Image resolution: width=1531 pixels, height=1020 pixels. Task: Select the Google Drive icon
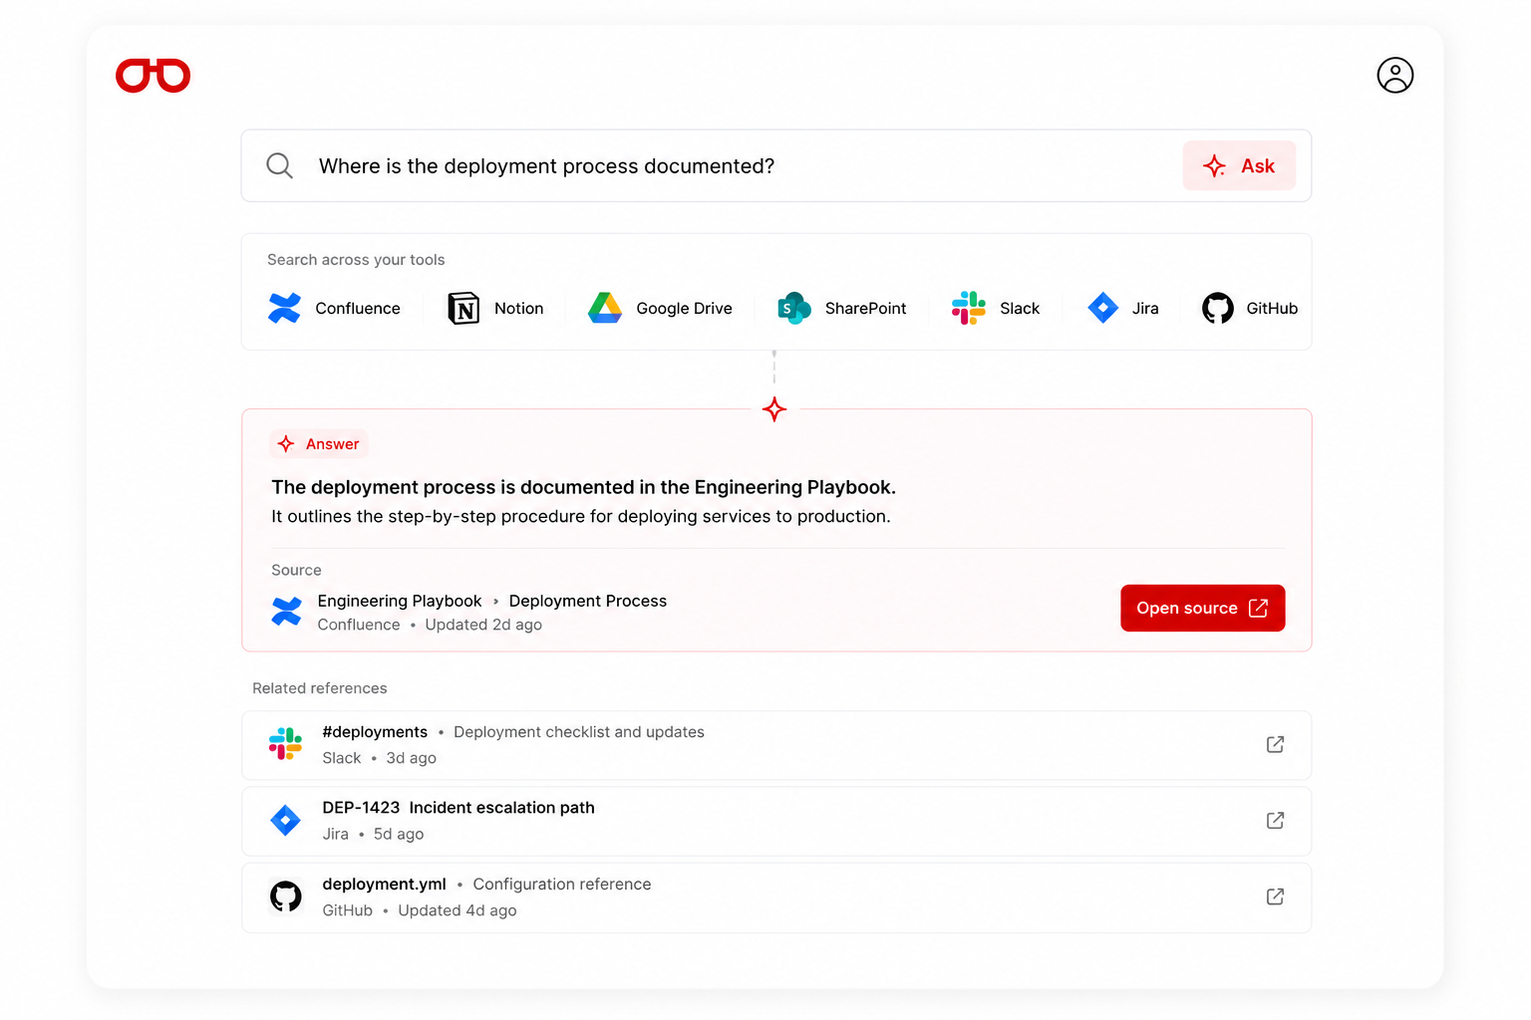pos(605,308)
